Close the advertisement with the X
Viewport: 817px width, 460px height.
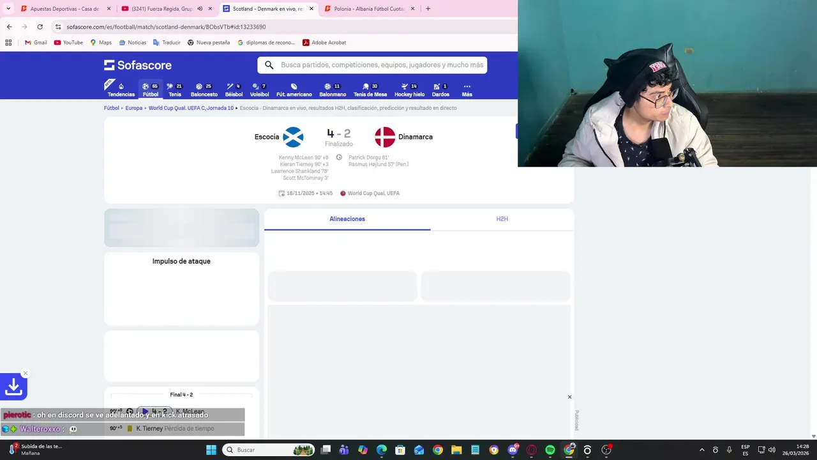570,397
